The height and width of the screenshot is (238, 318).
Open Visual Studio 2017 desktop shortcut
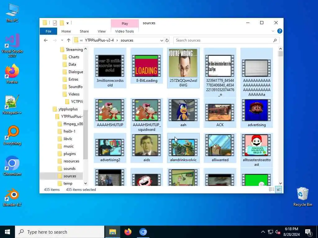12,46
